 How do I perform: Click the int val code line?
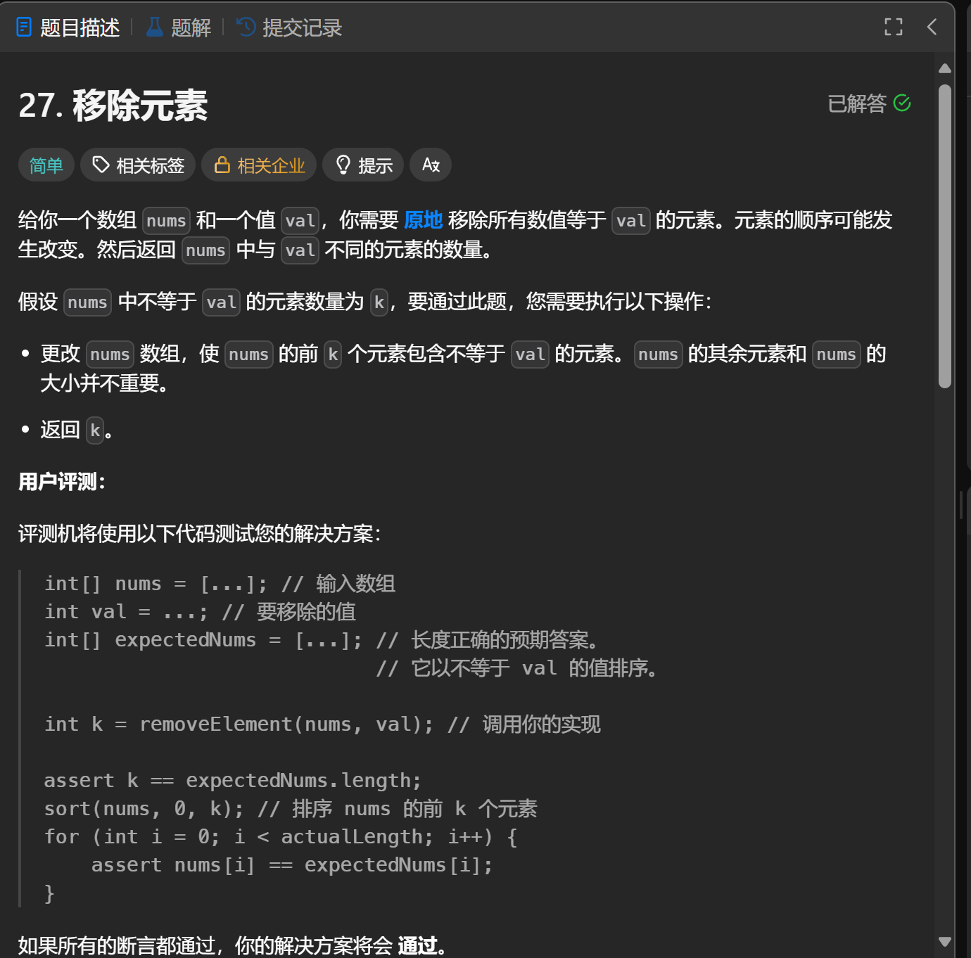[x=200, y=612]
